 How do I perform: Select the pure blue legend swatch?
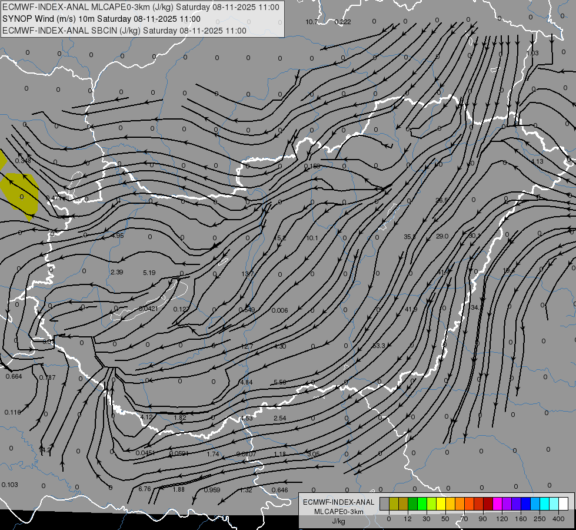(526, 503)
